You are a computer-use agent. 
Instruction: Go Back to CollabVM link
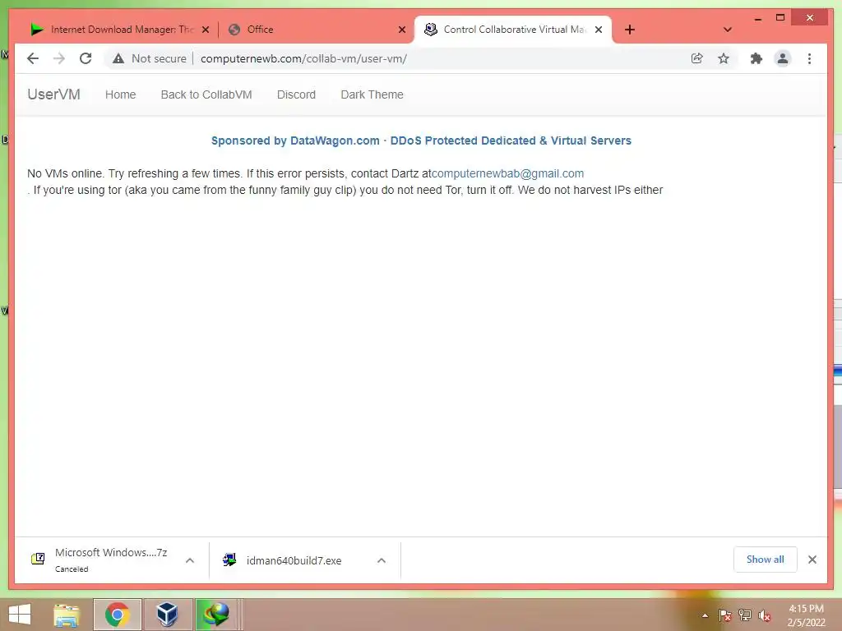pos(206,94)
